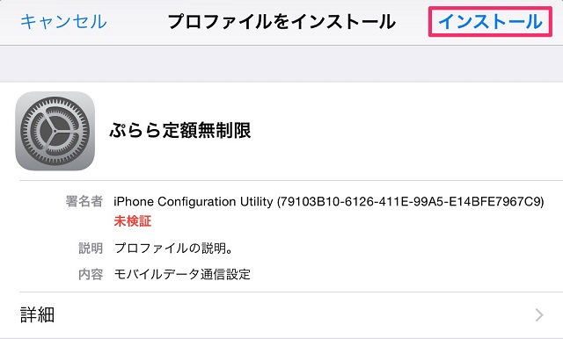The image size is (563, 339).
Task: Tap the インストール button
Action: pos(490,21)
